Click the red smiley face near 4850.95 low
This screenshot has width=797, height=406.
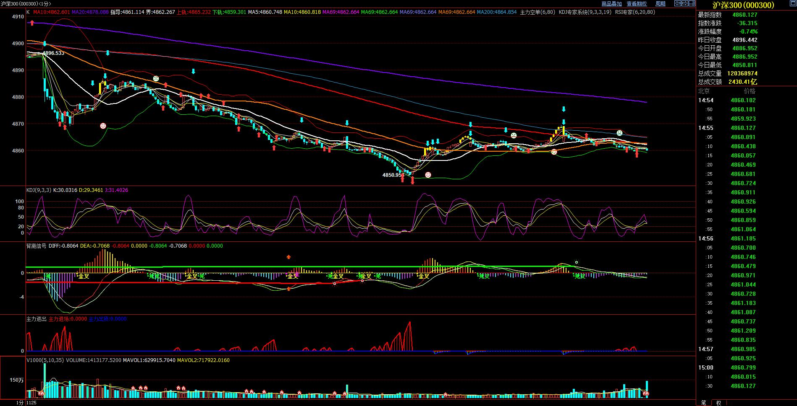tap(428, 175)
